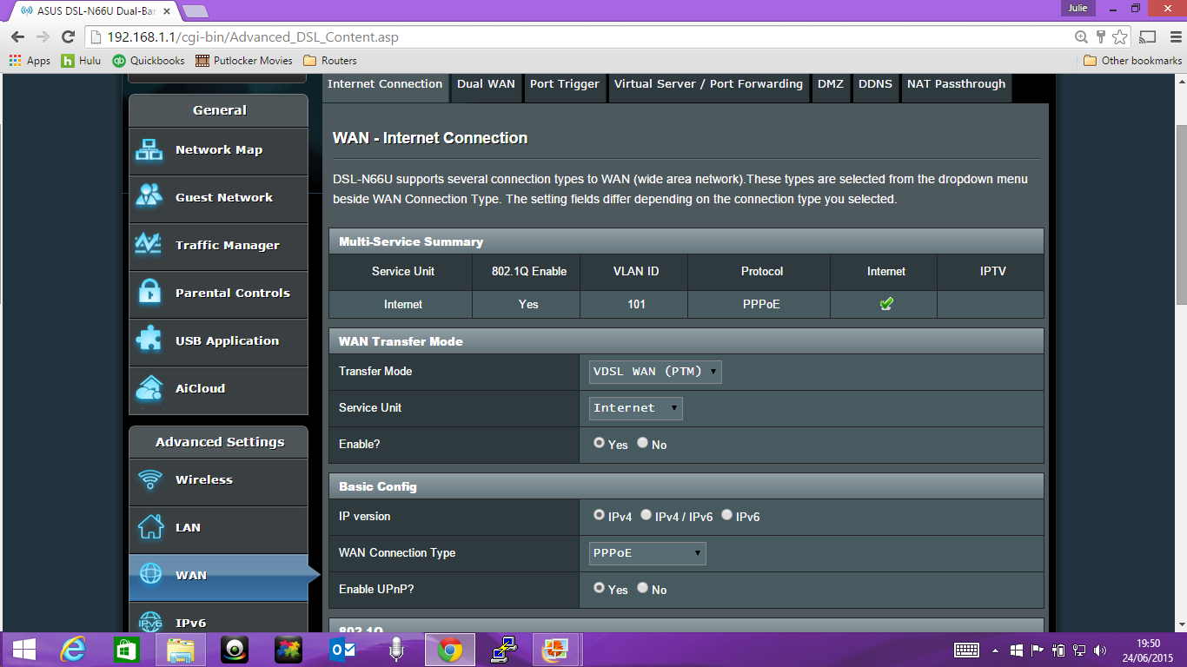The image size is (1187, 667).
Task: Open Parental Controls padlock icon
Action: click(x=149, y=294)
